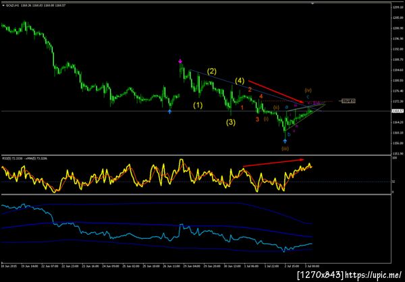The height and width of the screenshot is (282, 405).
Task: Select the orange wave label 4
Action: point(261,96)
